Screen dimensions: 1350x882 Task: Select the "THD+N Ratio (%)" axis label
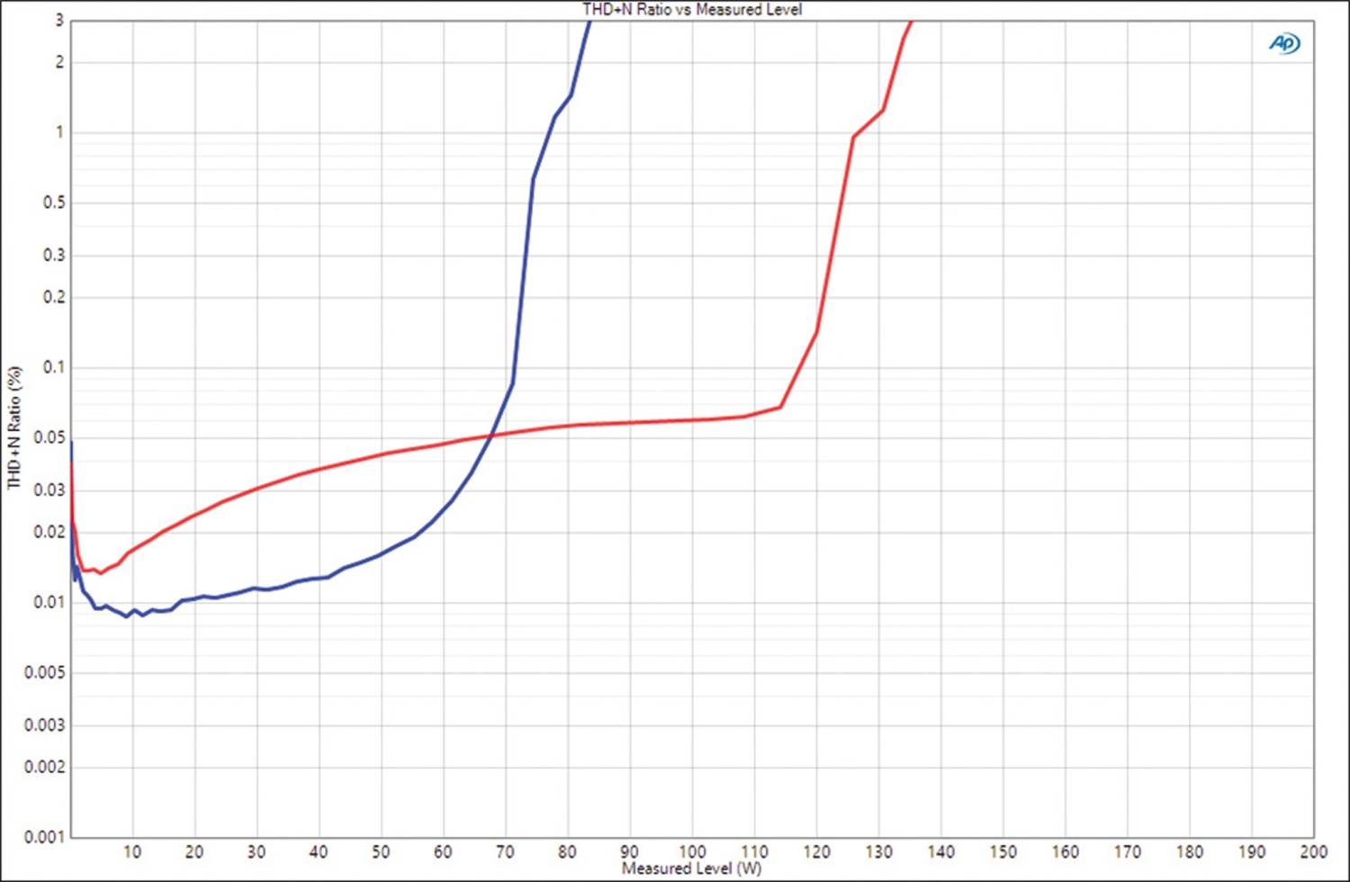(13, 427)
